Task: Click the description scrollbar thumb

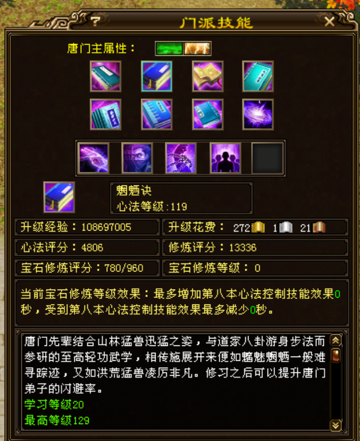Action: 335,355
